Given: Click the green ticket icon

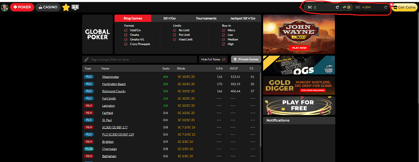Looking at the screenshot, I should [x=344, y=7].
